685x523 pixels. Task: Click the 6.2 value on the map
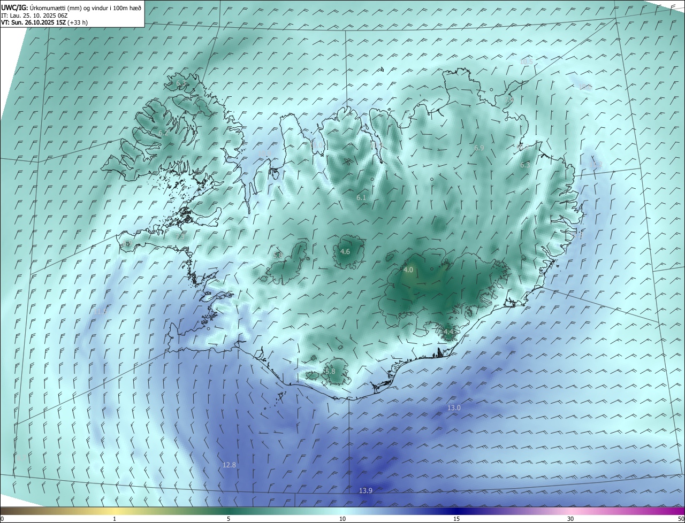point(163,133)
